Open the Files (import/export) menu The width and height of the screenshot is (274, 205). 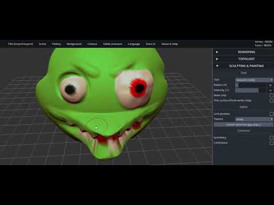[x=21, y=44]
